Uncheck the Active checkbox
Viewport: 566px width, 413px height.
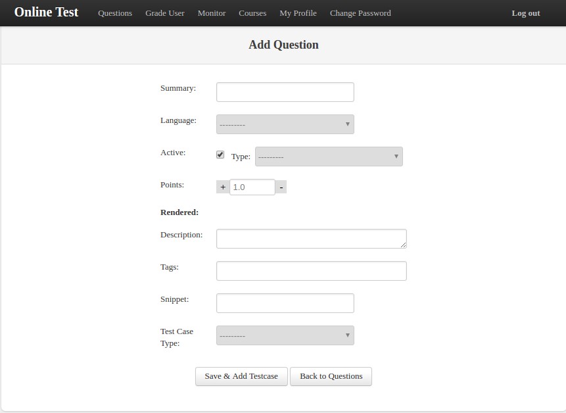click(220, 155)
